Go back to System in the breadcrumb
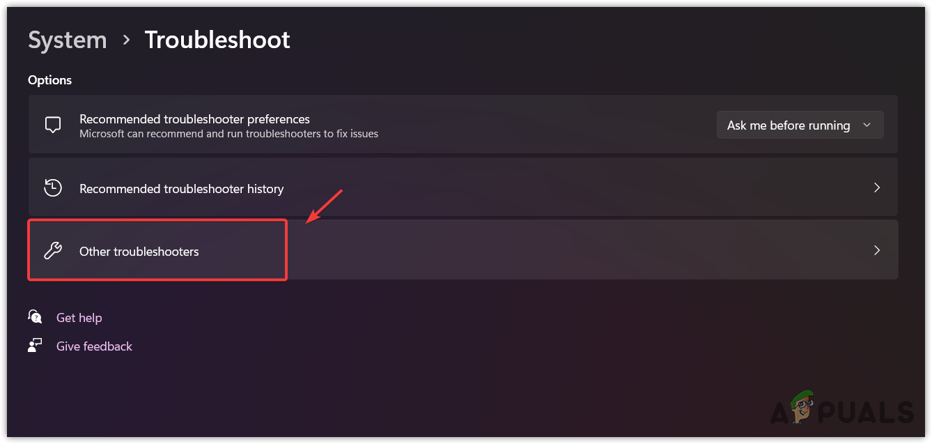Screen dimensions: 932x444 click(x=68, y=40)
